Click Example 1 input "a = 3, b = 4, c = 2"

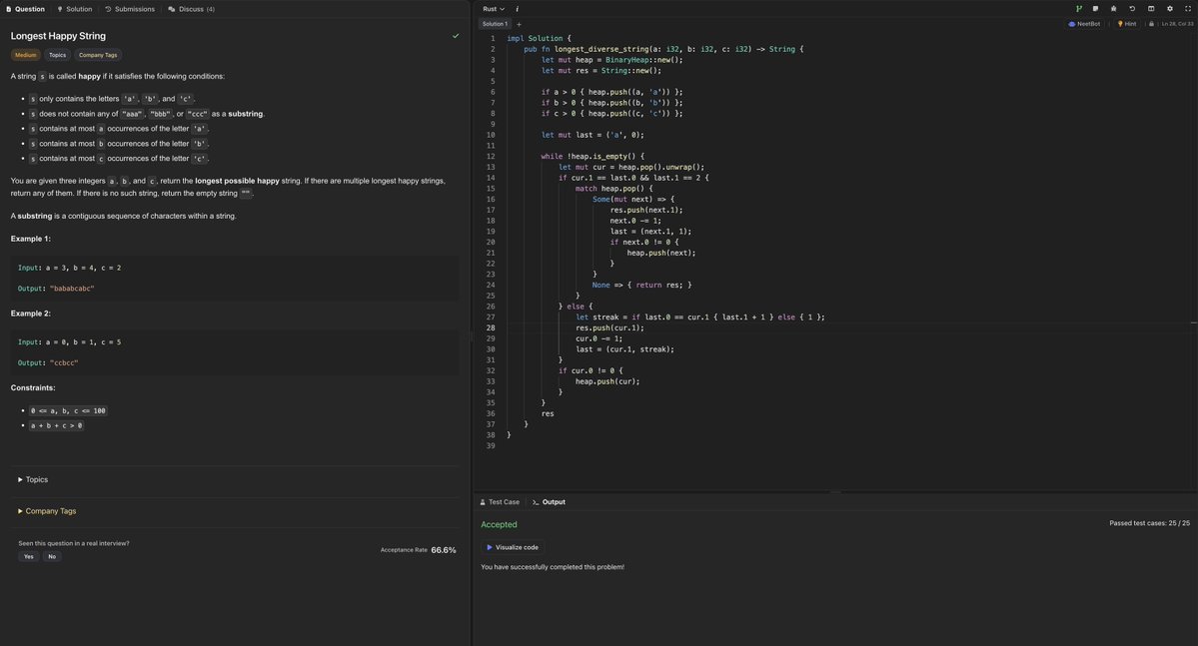83,268
